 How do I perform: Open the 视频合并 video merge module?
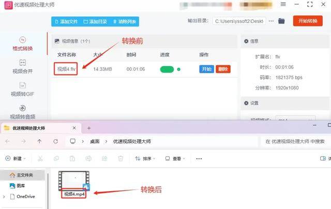pyautogui.click(x=23, y=67)
